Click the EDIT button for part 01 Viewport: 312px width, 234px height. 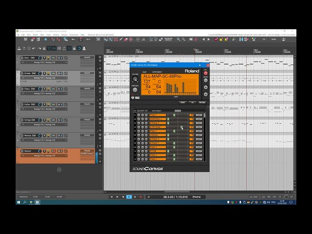click(199, 115)
